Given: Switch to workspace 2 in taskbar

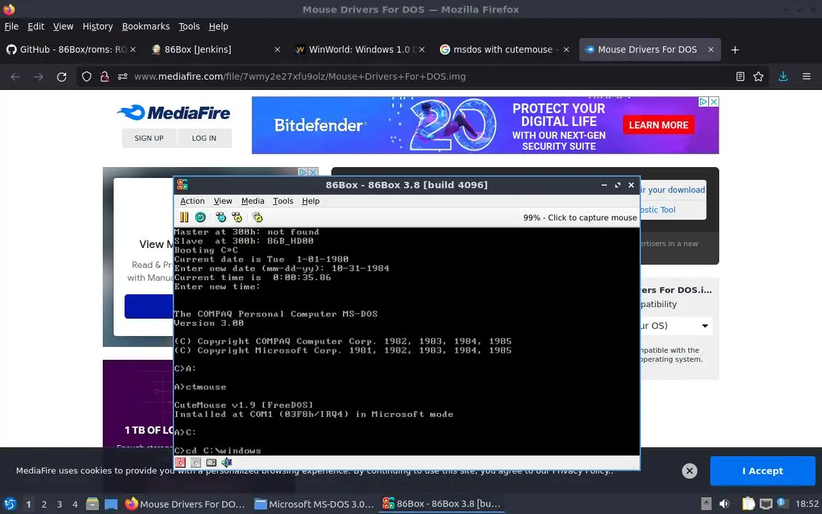Looking at the screenshot, I should (44, 504).
